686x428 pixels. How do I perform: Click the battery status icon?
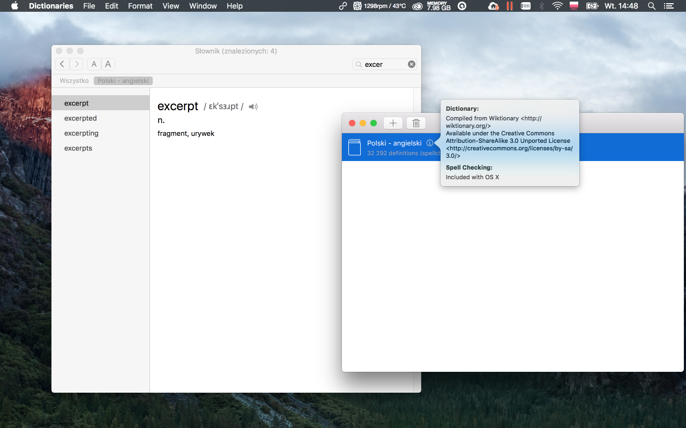[592, 6]
